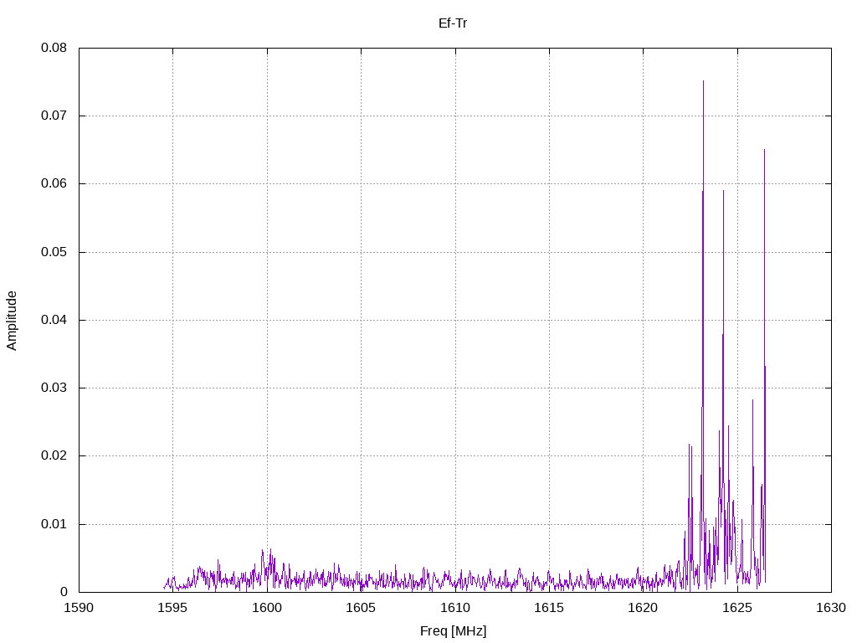Click the y-axis tick label 0.05
This screenshot has width=857, height=643.
click(x=54, y=251)
